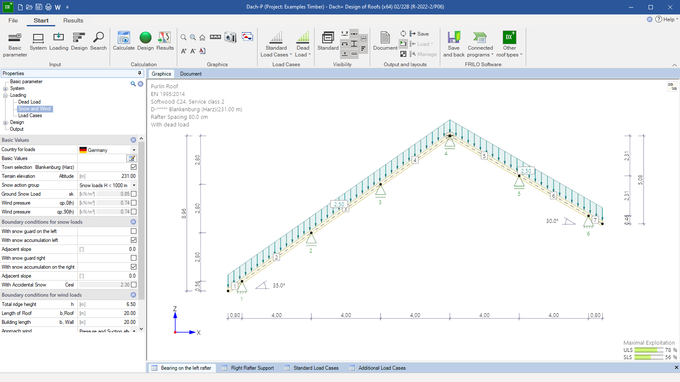680x382 pixels.
Task: Reset view with the home icon
Action: click(x=202, y=37)
